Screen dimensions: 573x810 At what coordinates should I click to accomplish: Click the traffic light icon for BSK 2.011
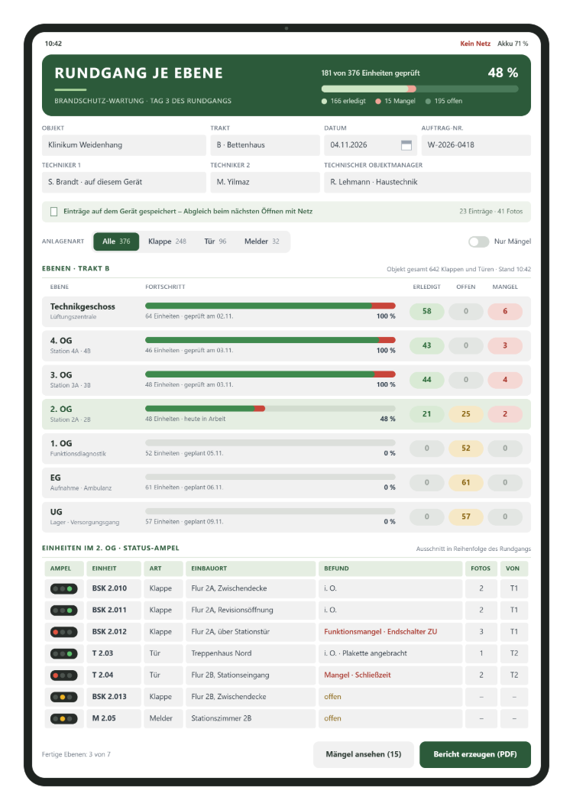coord(63,610)
